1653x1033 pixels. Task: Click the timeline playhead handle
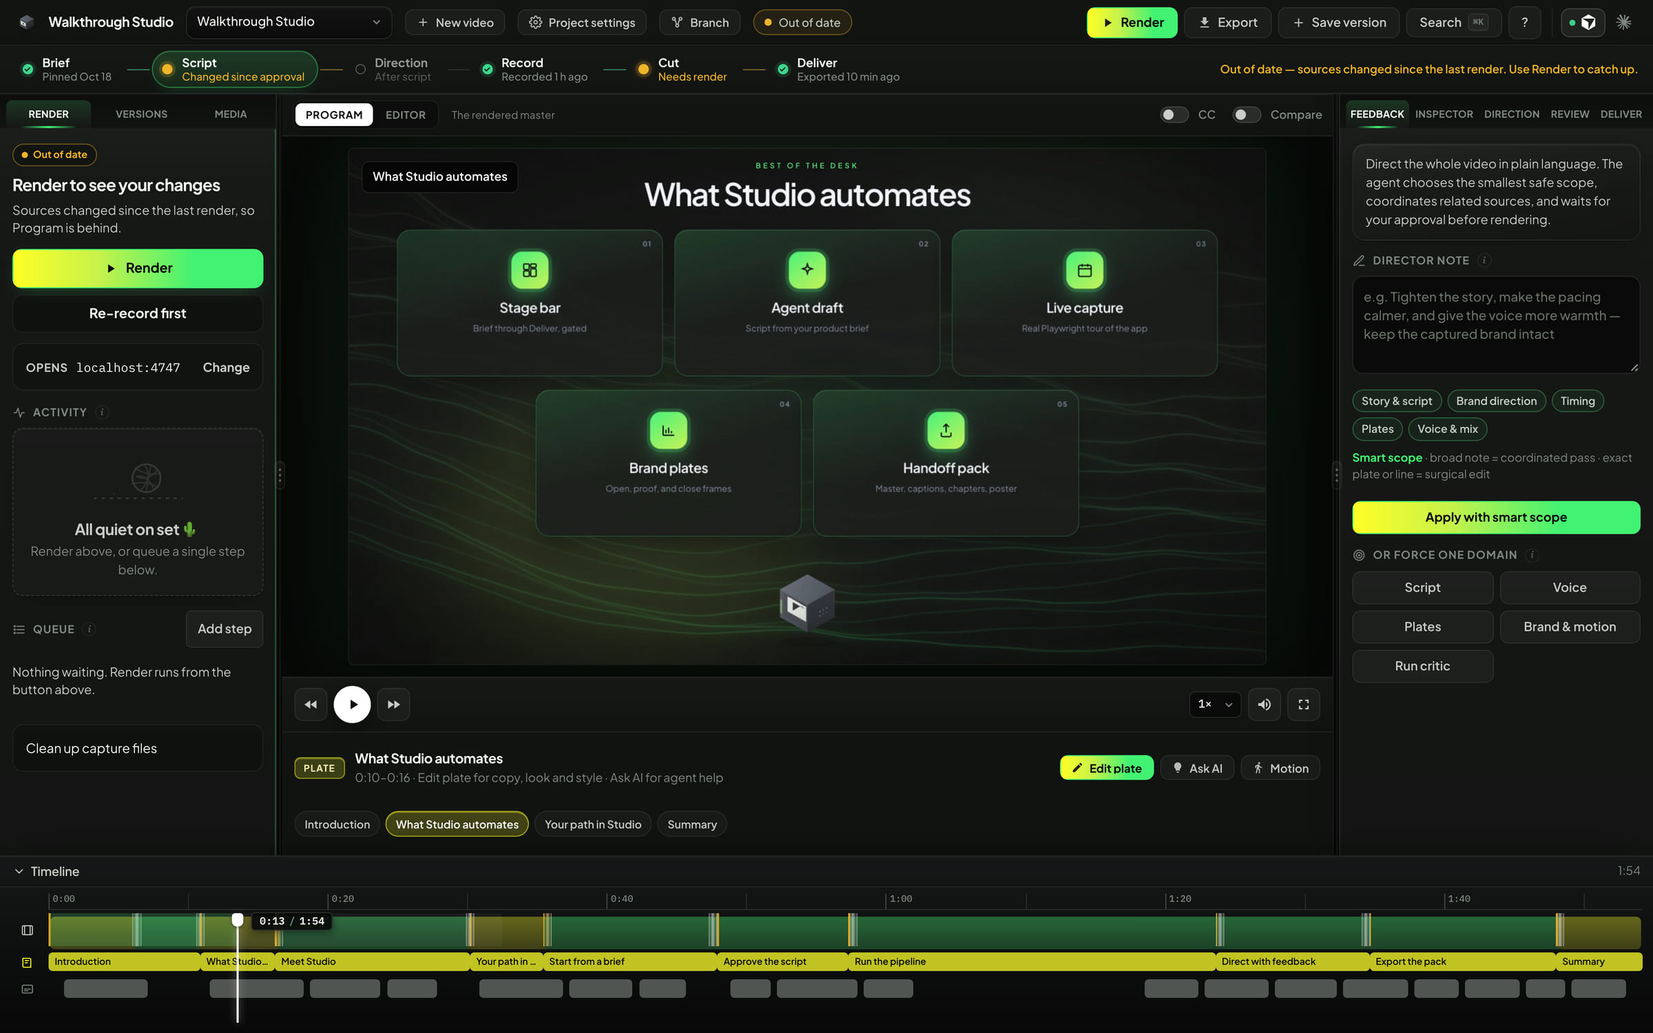tap(238, 919)
